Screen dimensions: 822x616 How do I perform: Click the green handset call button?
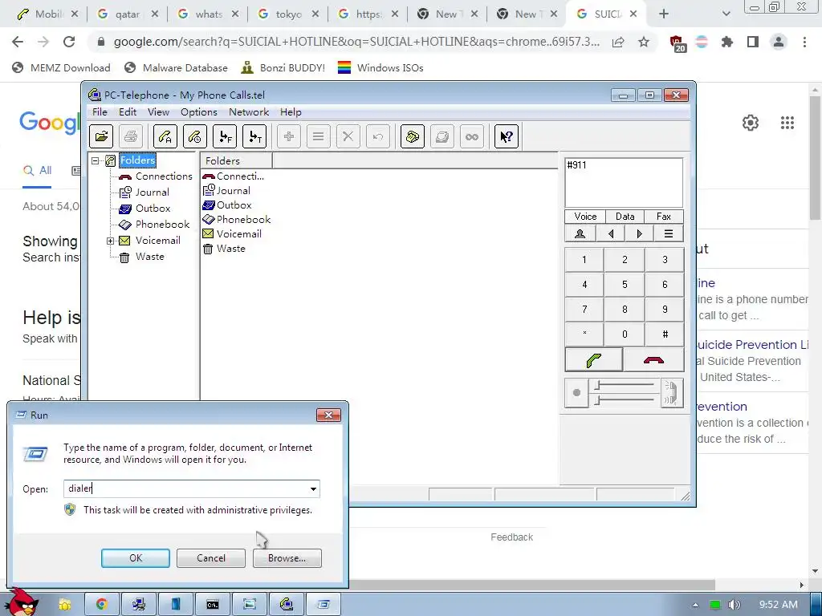tap(593, 360)
